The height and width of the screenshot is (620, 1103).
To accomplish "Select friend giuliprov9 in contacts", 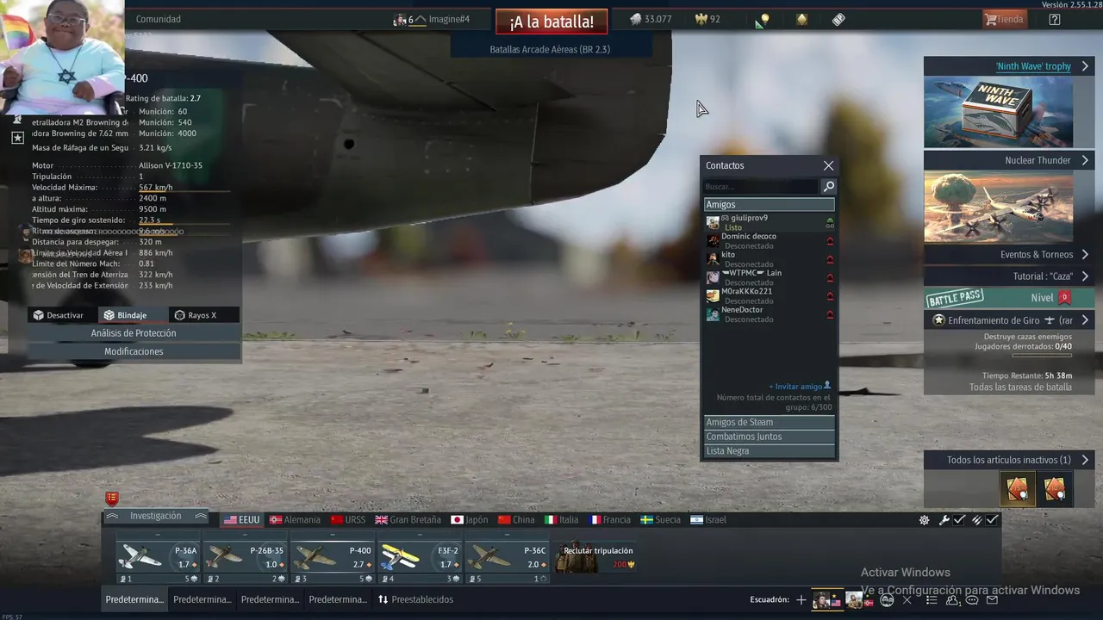I will pyautogui.click(x=770, y=222).
